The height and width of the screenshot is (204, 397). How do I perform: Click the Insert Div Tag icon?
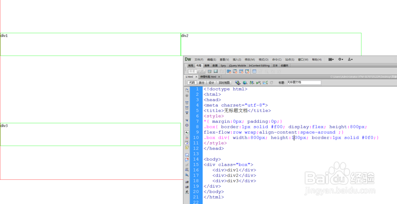click(x=209, y=71)
